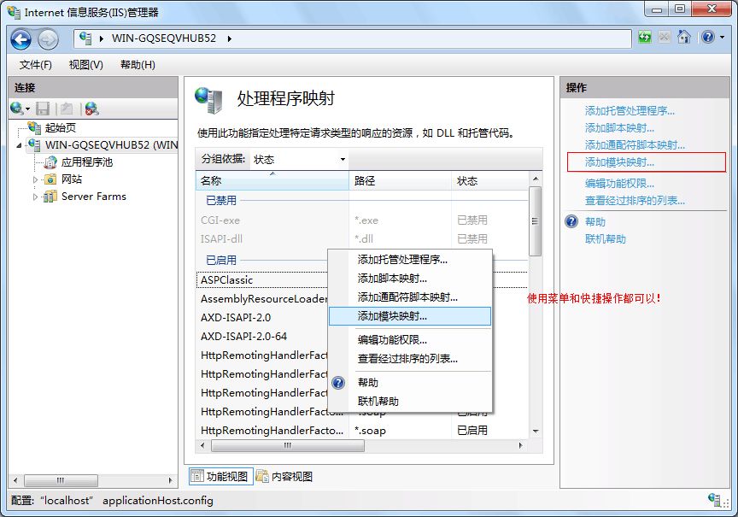
Task: Click the horizontal scrollbar of the handler list
Action: (359, 446)
